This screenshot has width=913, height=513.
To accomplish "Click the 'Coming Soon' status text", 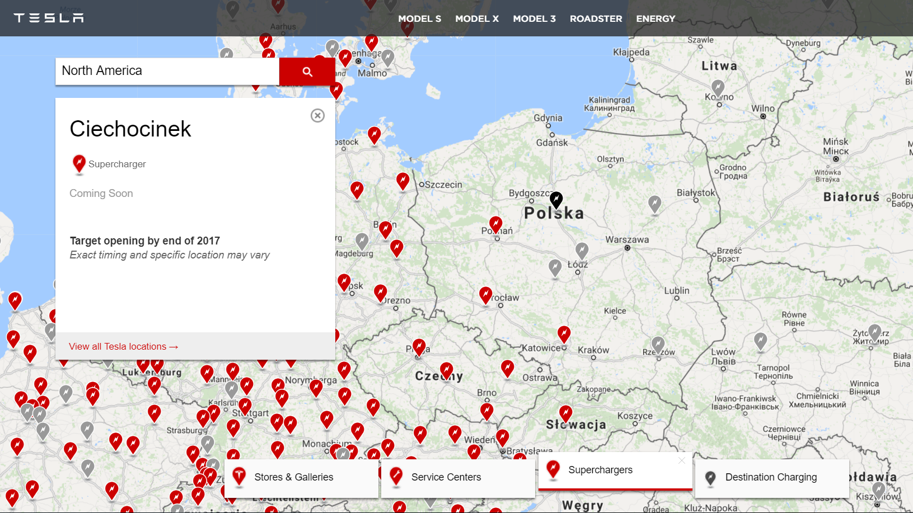I will point(101,194).
